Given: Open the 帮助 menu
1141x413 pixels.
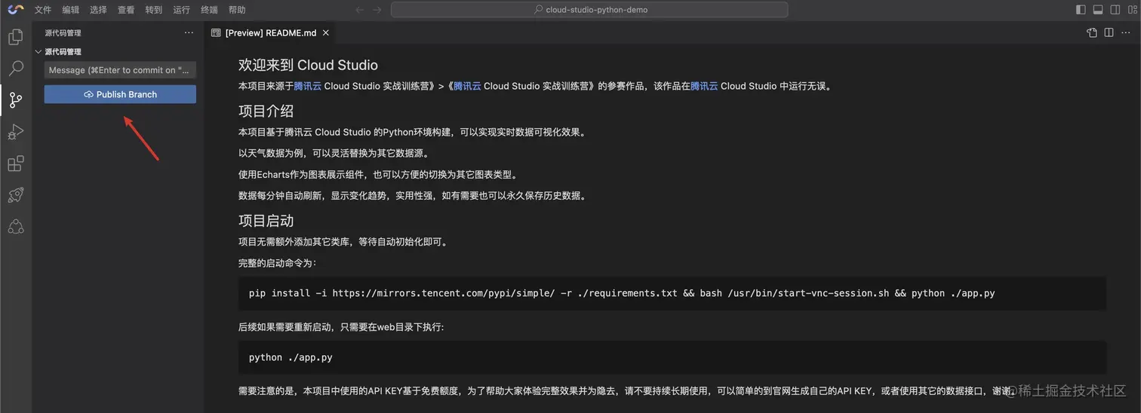Looking at the screenshot, I should click(237, 10).
